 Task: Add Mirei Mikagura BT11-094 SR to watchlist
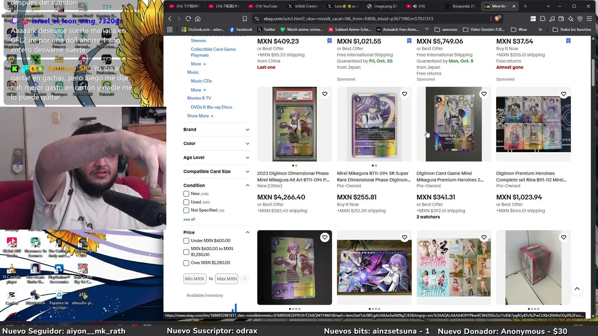click(x=405, y=94)
